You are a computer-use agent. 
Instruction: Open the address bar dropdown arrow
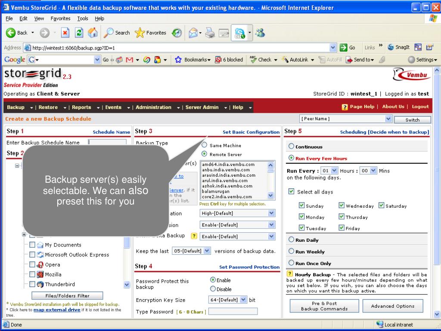click(x=333, y=47)
